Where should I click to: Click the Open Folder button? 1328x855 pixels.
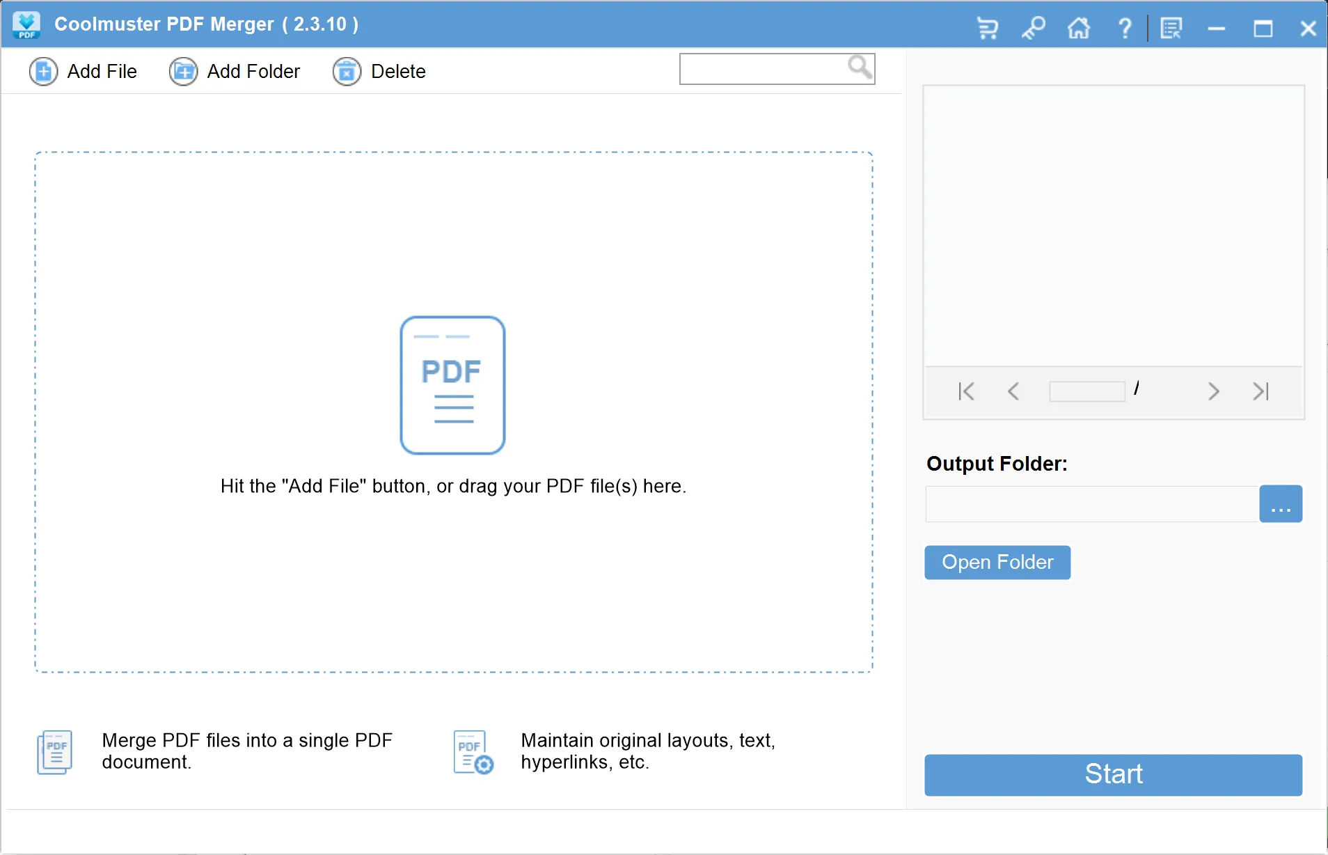pos(997,563)
